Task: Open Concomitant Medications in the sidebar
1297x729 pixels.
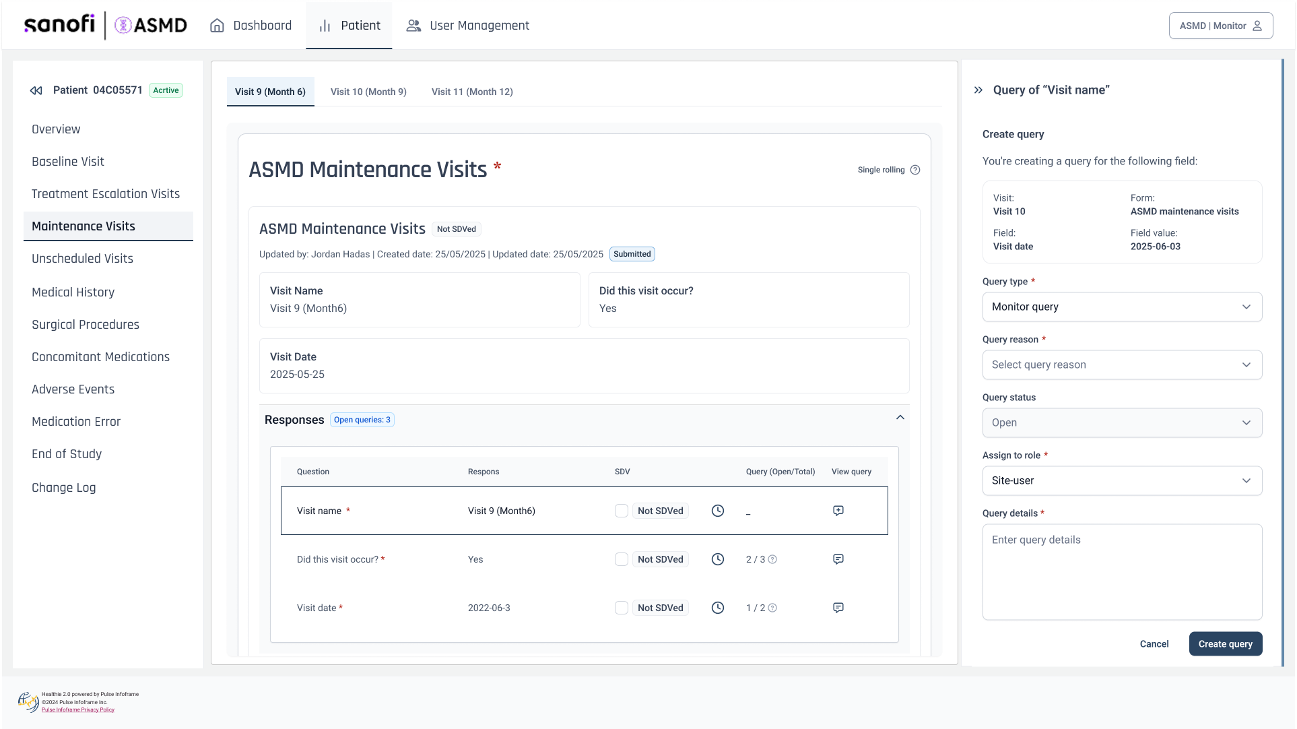Action: coord(101,357)
